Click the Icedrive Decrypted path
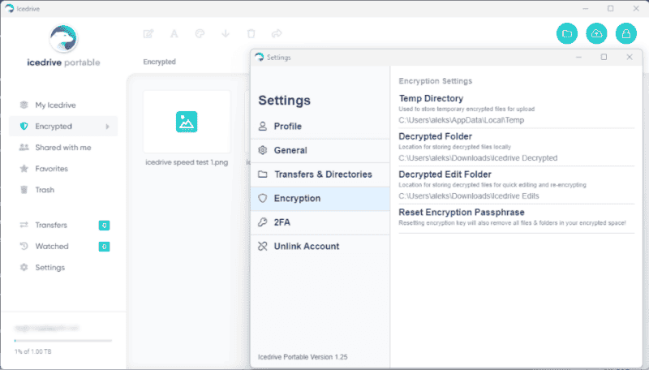 (x=478, y=158)
